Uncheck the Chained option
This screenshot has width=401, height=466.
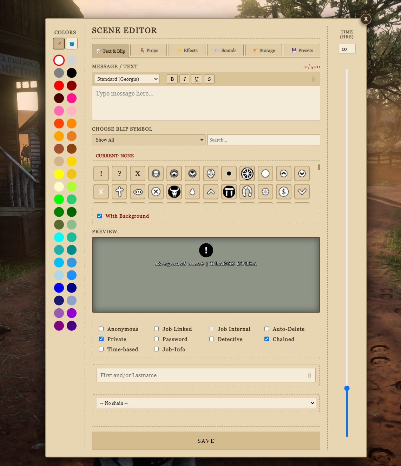coord(267,339)
